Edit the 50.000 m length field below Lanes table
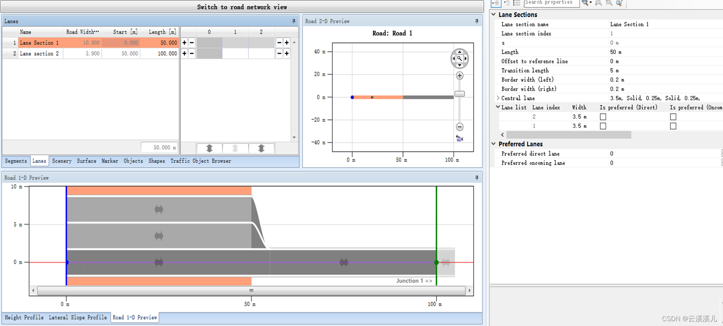Viewport: 723px width, 326px height. click(x=159, y=148)
